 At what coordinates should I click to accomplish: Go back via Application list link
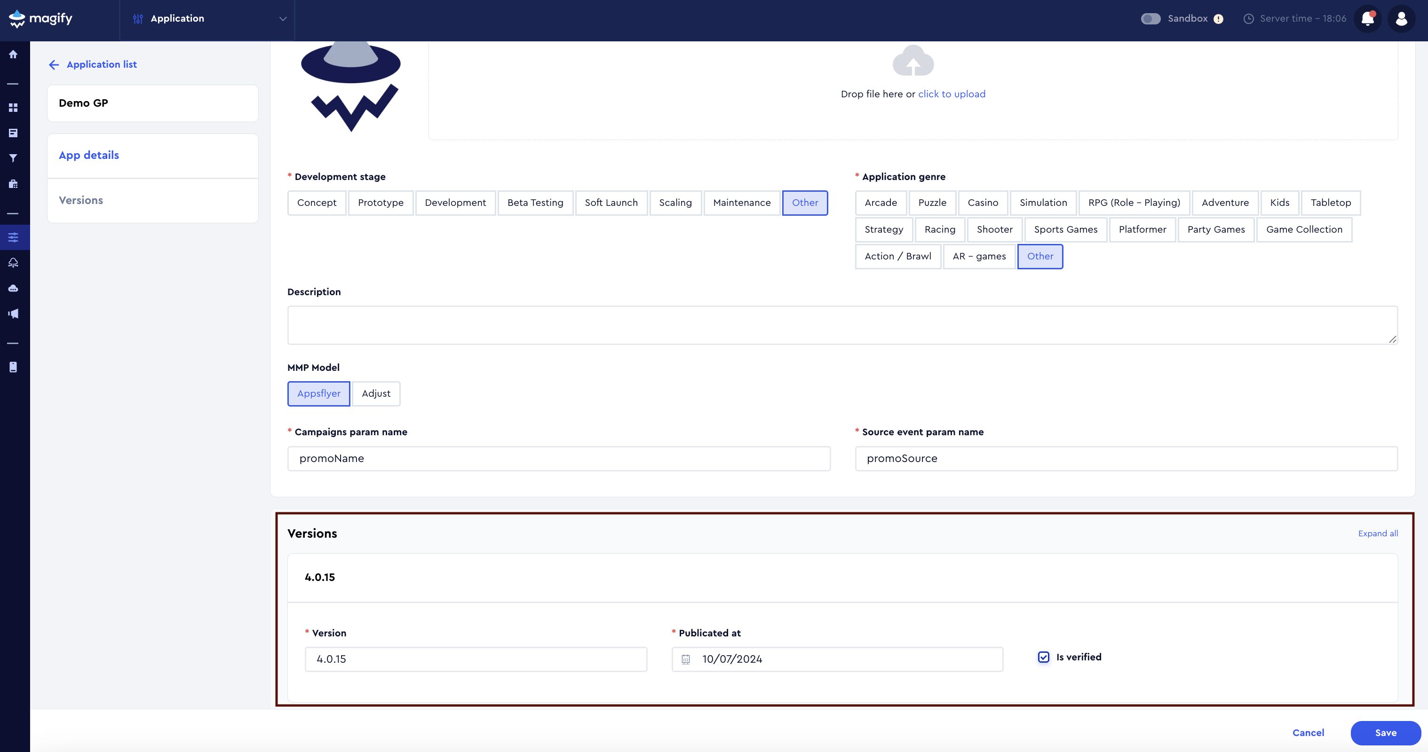click(x=102, y=64)
